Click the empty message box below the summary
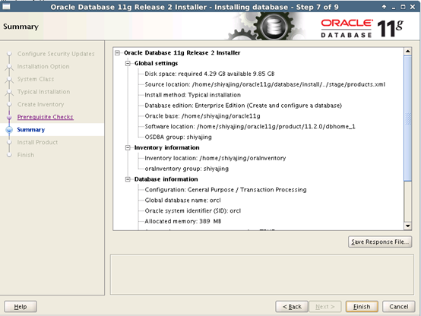The width and height of the screenshot is (421, 316). pos(261,275)
